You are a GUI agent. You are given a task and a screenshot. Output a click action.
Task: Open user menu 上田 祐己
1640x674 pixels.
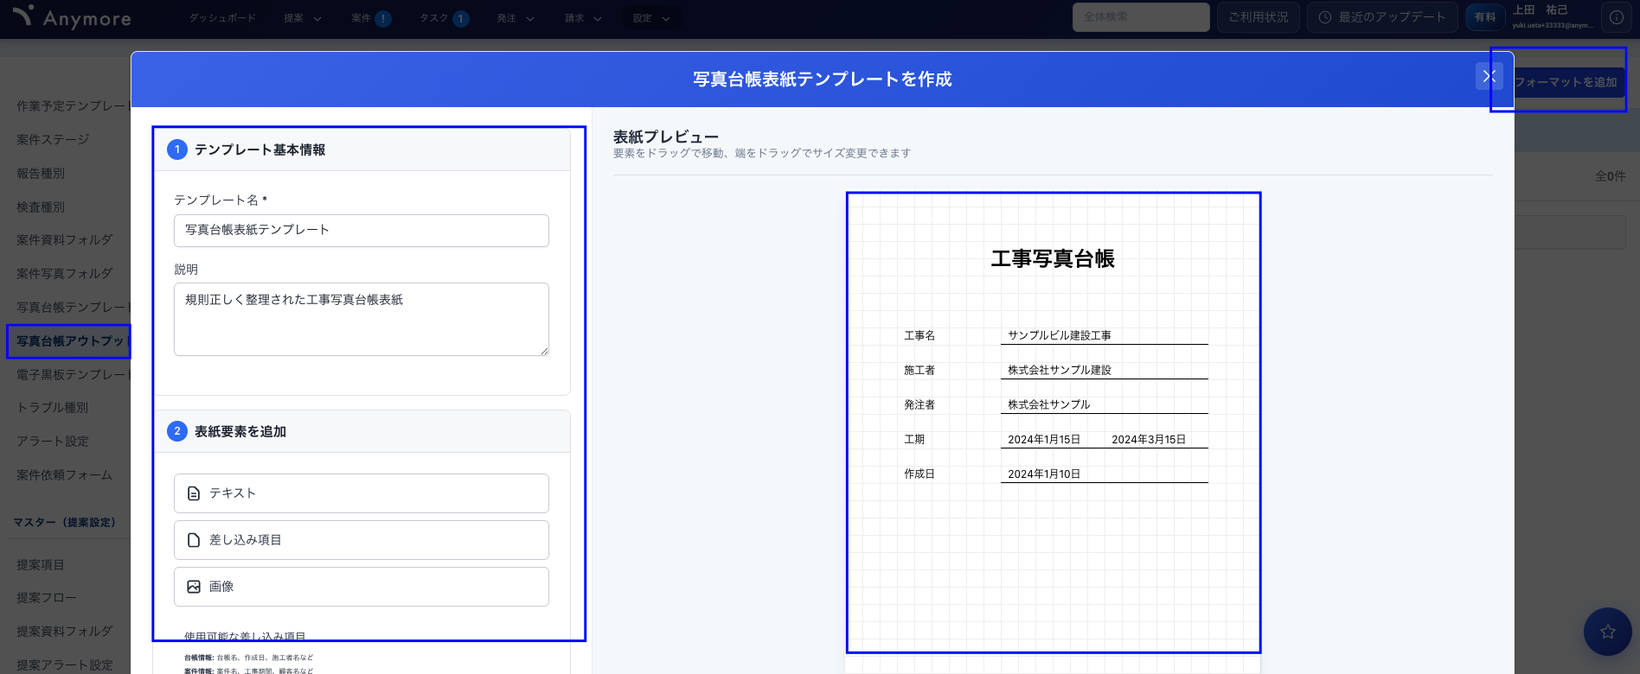(1552, 17)
